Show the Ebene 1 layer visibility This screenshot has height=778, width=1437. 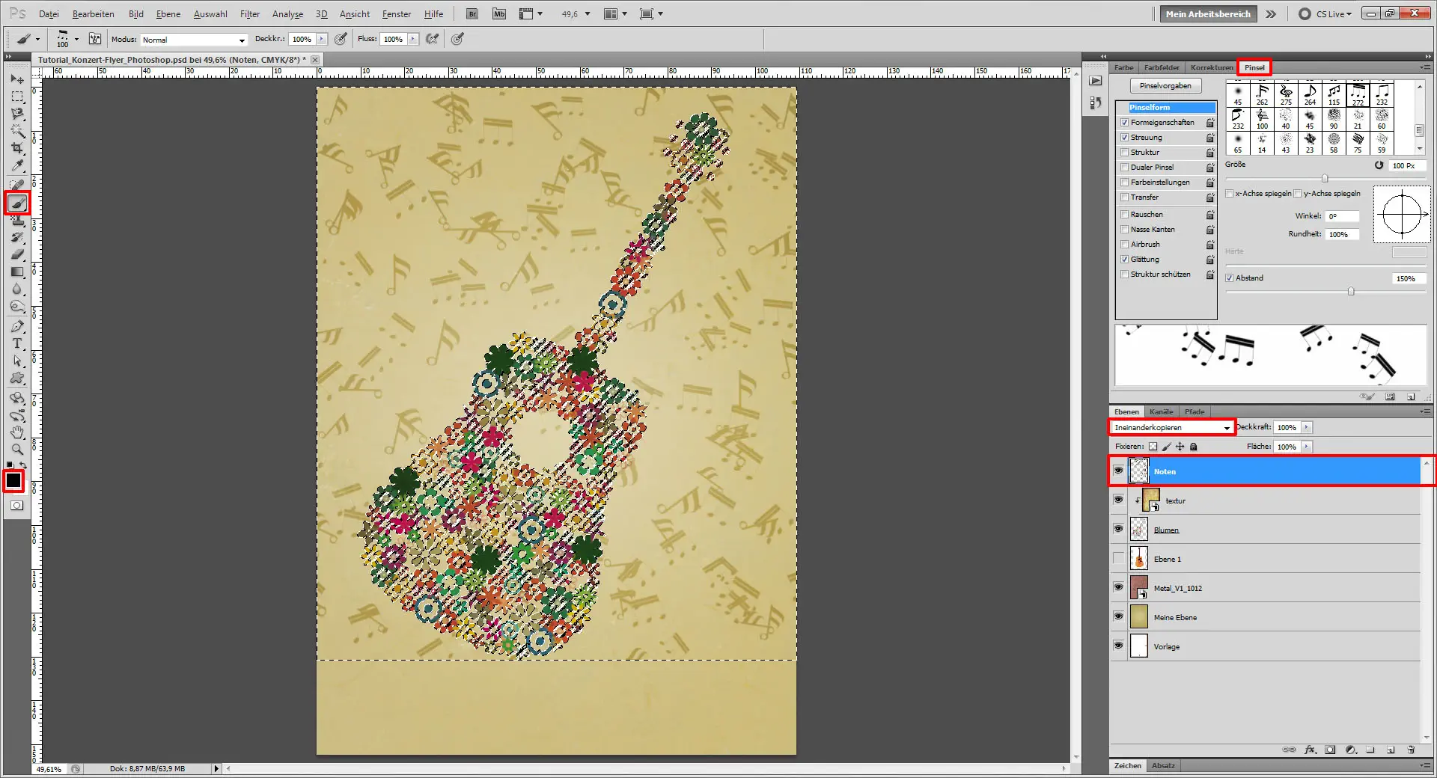point(1118,558)
